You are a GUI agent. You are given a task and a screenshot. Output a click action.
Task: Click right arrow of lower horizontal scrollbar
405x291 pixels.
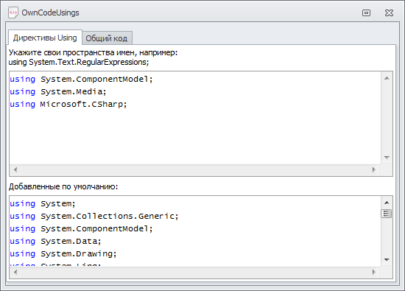tap(374, 272)
